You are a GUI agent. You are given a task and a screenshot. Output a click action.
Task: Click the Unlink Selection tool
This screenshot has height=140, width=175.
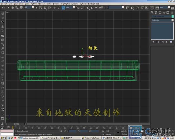17,8
